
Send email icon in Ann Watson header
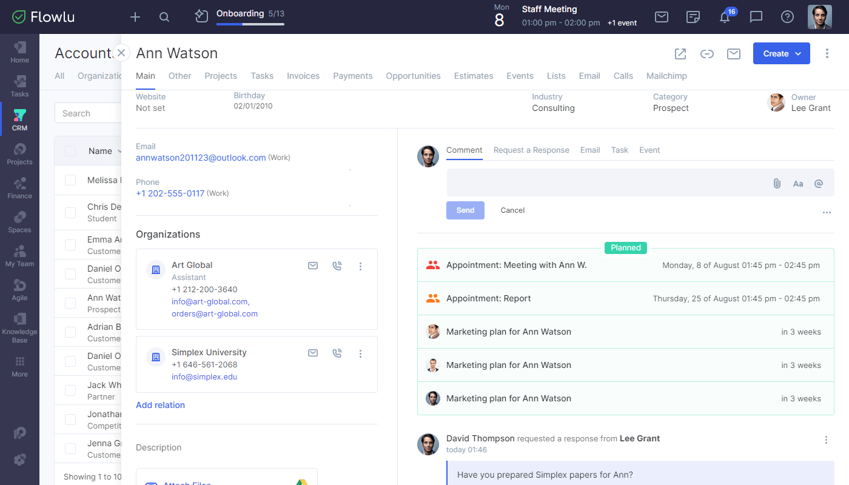tap(734, 54)
